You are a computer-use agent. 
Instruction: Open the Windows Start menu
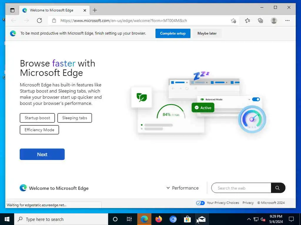point(7,219)
